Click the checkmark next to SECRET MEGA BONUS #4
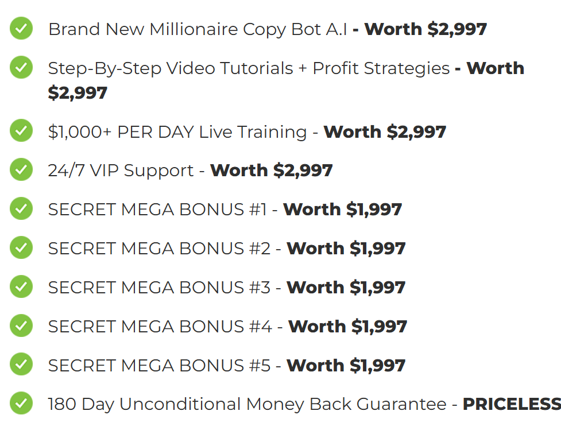Image resolution: width=561 pixels, height=438 pixels. click(x=21, y=325)
